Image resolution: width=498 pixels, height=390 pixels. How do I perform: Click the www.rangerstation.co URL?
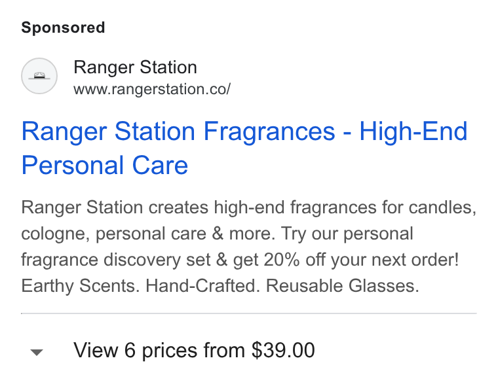click(152, 89)
